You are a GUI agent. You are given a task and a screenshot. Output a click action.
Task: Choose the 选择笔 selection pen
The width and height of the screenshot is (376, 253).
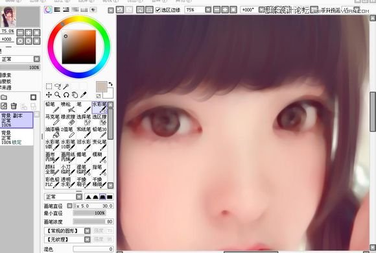pos(84,120)
